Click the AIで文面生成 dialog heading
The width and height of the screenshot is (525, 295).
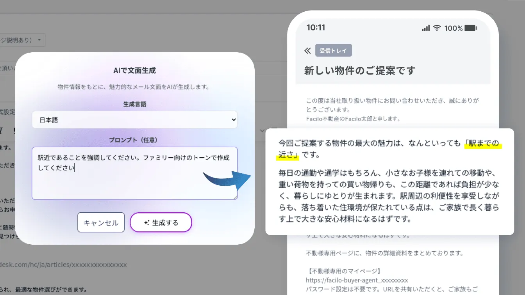click(134, 71)
